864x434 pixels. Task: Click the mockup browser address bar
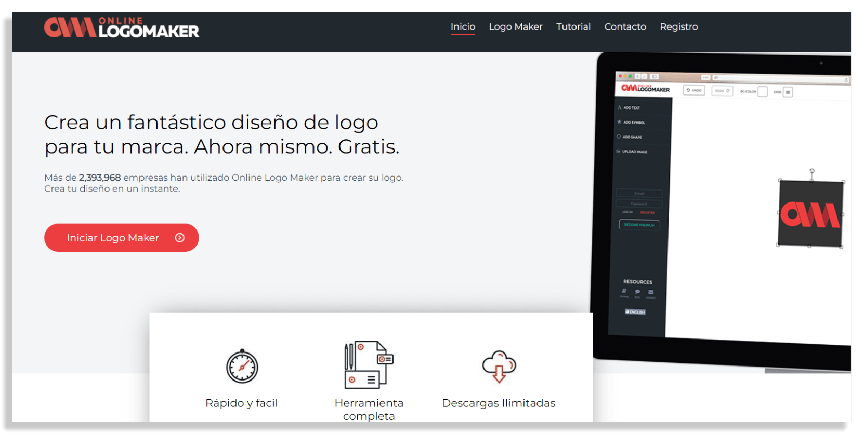tap(780, 78)
